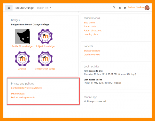Click the Subject Knowledge badge icon
The height and width of the screenshot is (121, 155).
point(45,36)
